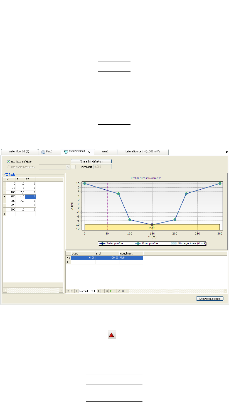Image resolution: width=229 pixels, height=402 pixels.
Task: Click roughness table scrollbar left arrow
Action: [127, 291]
